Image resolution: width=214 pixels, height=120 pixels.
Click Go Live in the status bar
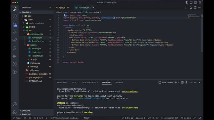pyautogui.click(x=186, y=118)
